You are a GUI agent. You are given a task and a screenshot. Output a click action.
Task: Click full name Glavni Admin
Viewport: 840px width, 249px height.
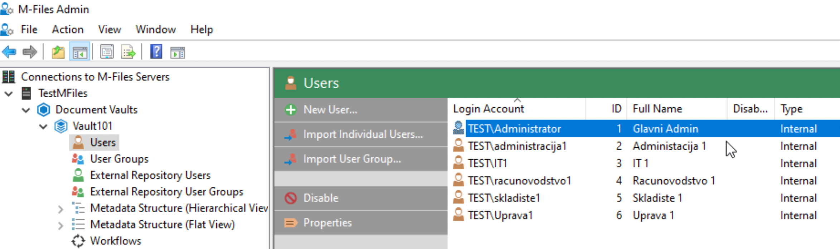coord(665,128)
